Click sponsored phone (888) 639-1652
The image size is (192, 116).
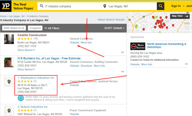click(140, 56)
